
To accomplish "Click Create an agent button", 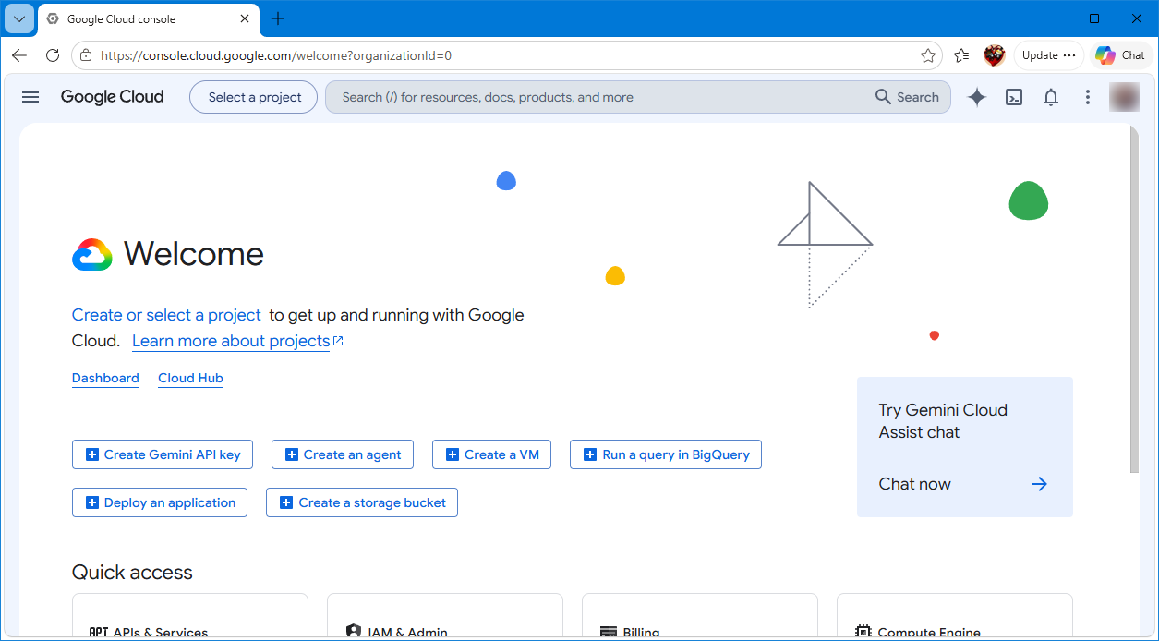I will pos(343,454).
